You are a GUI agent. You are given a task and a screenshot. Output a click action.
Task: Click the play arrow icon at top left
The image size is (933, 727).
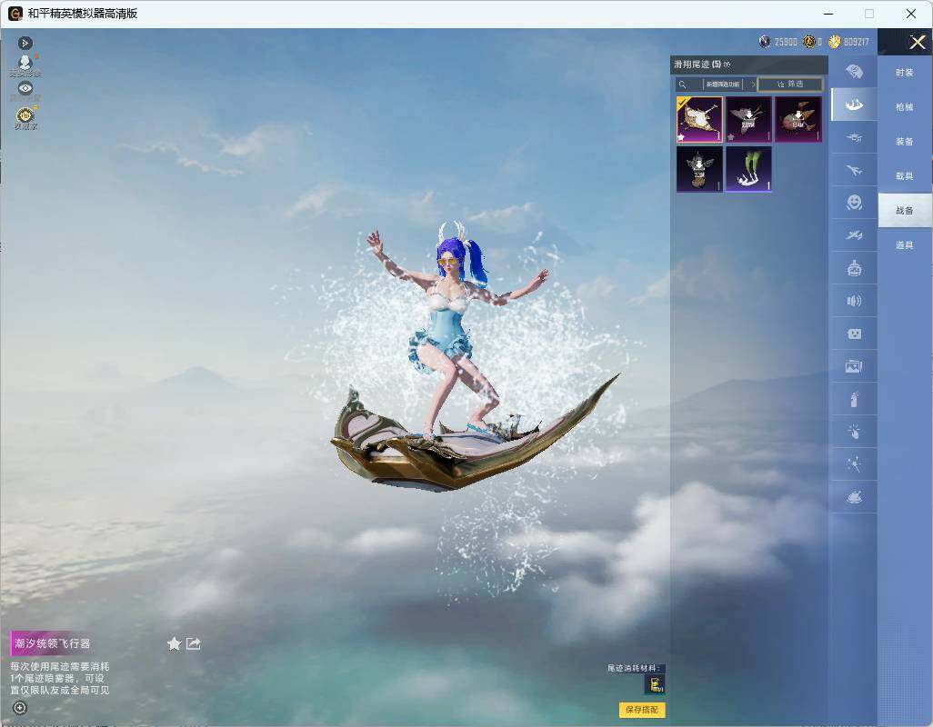(x=25, y=43)
